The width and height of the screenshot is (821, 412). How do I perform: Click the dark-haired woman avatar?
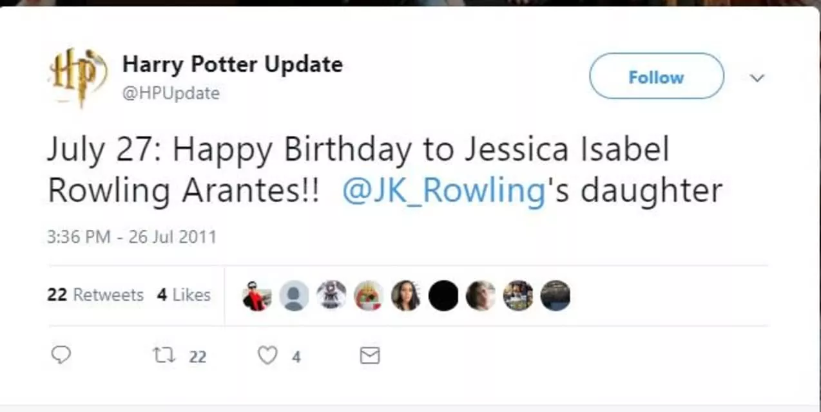pos(406,296)
